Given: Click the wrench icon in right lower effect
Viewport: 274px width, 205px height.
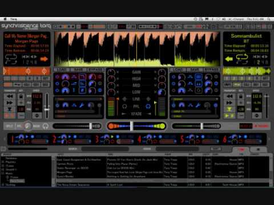Looking at the screenshot, I should pos(198,105).
